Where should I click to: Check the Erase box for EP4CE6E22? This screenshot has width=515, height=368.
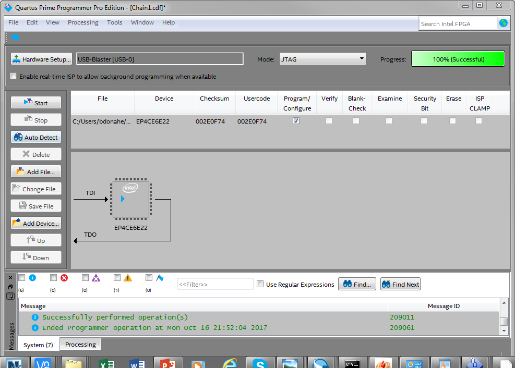[x=452, y=121]
